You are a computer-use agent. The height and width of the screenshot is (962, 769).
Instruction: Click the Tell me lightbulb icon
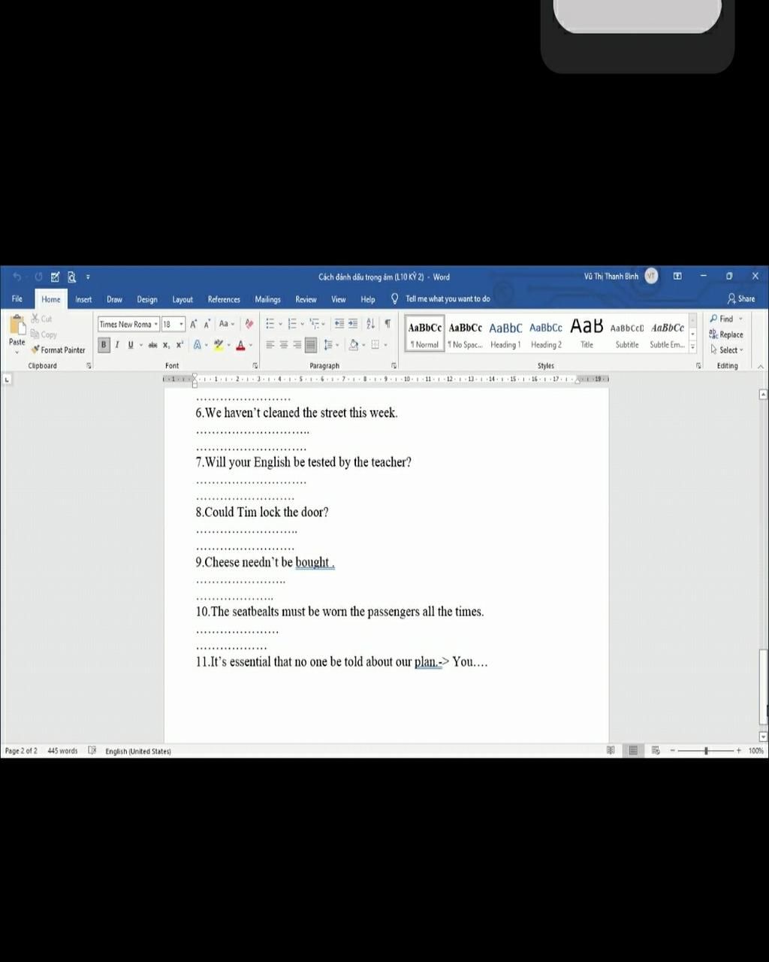[x=395, y=298]
